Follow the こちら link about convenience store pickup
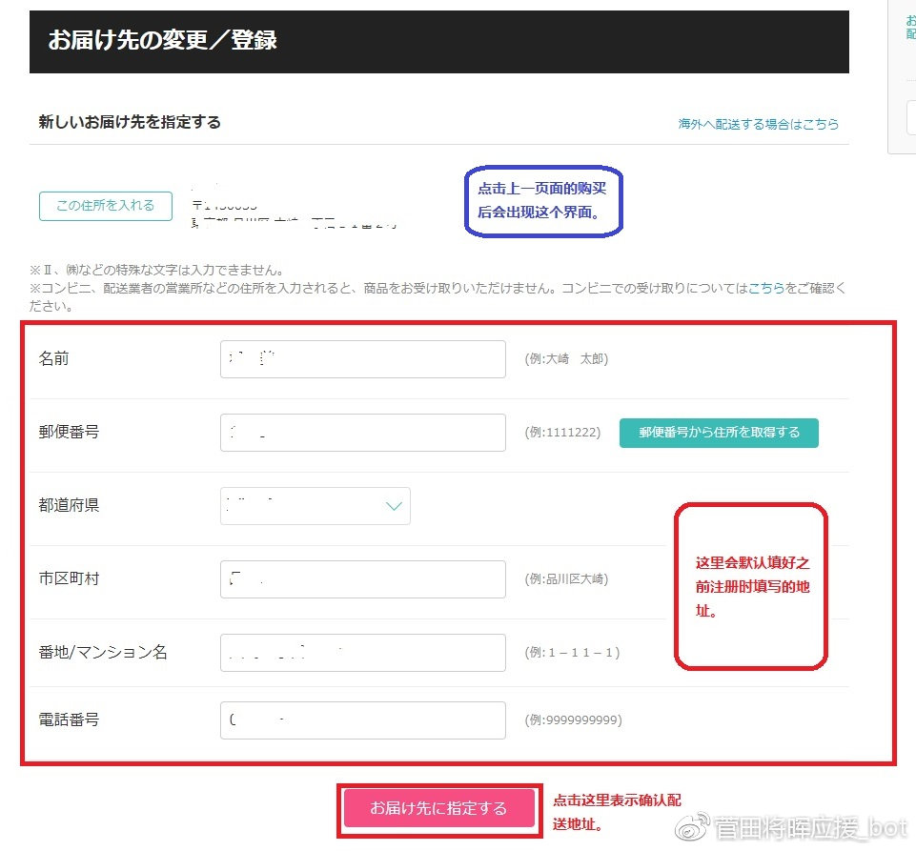The image size is (916, 851). tap(766, 288)
